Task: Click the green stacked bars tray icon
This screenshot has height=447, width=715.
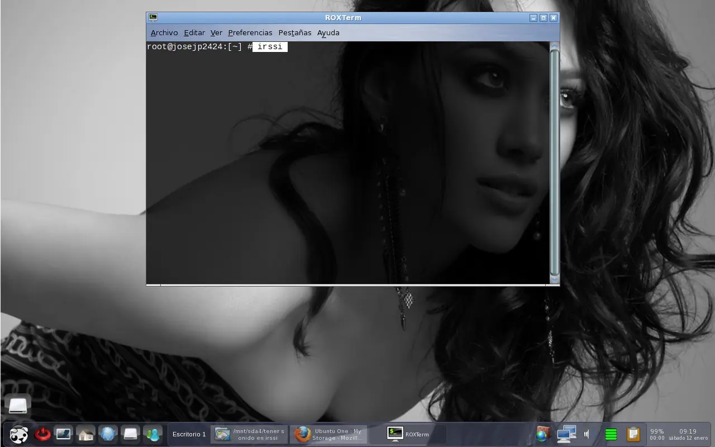Action: (611, 434)
